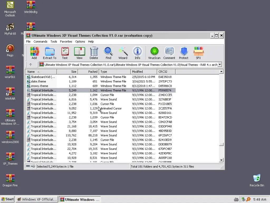Open the Options menu
The height and width of the screenshot is (203, 270).
click(80, 41)
